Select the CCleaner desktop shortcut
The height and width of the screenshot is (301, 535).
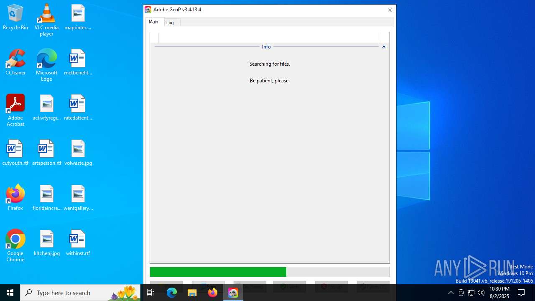pos(15,63)
